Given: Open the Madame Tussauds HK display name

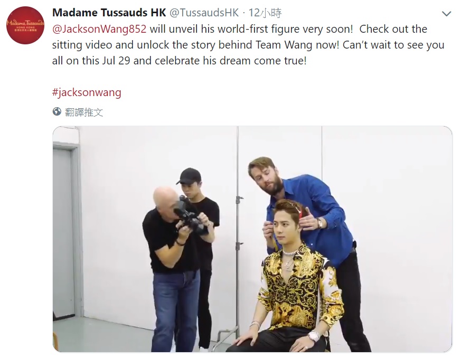Looking at the screenshot, I should tap(109, 13).
